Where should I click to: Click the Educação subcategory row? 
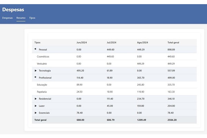[x=42, y=85]
